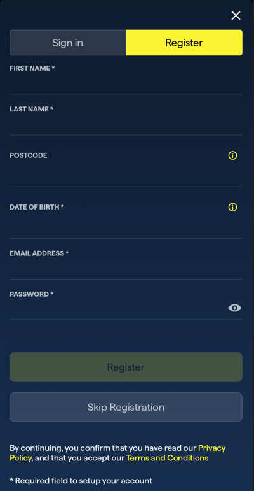Choose Skip Registration
The width and height of the screenshot is (254, 491).
click(x=126, y=407)
